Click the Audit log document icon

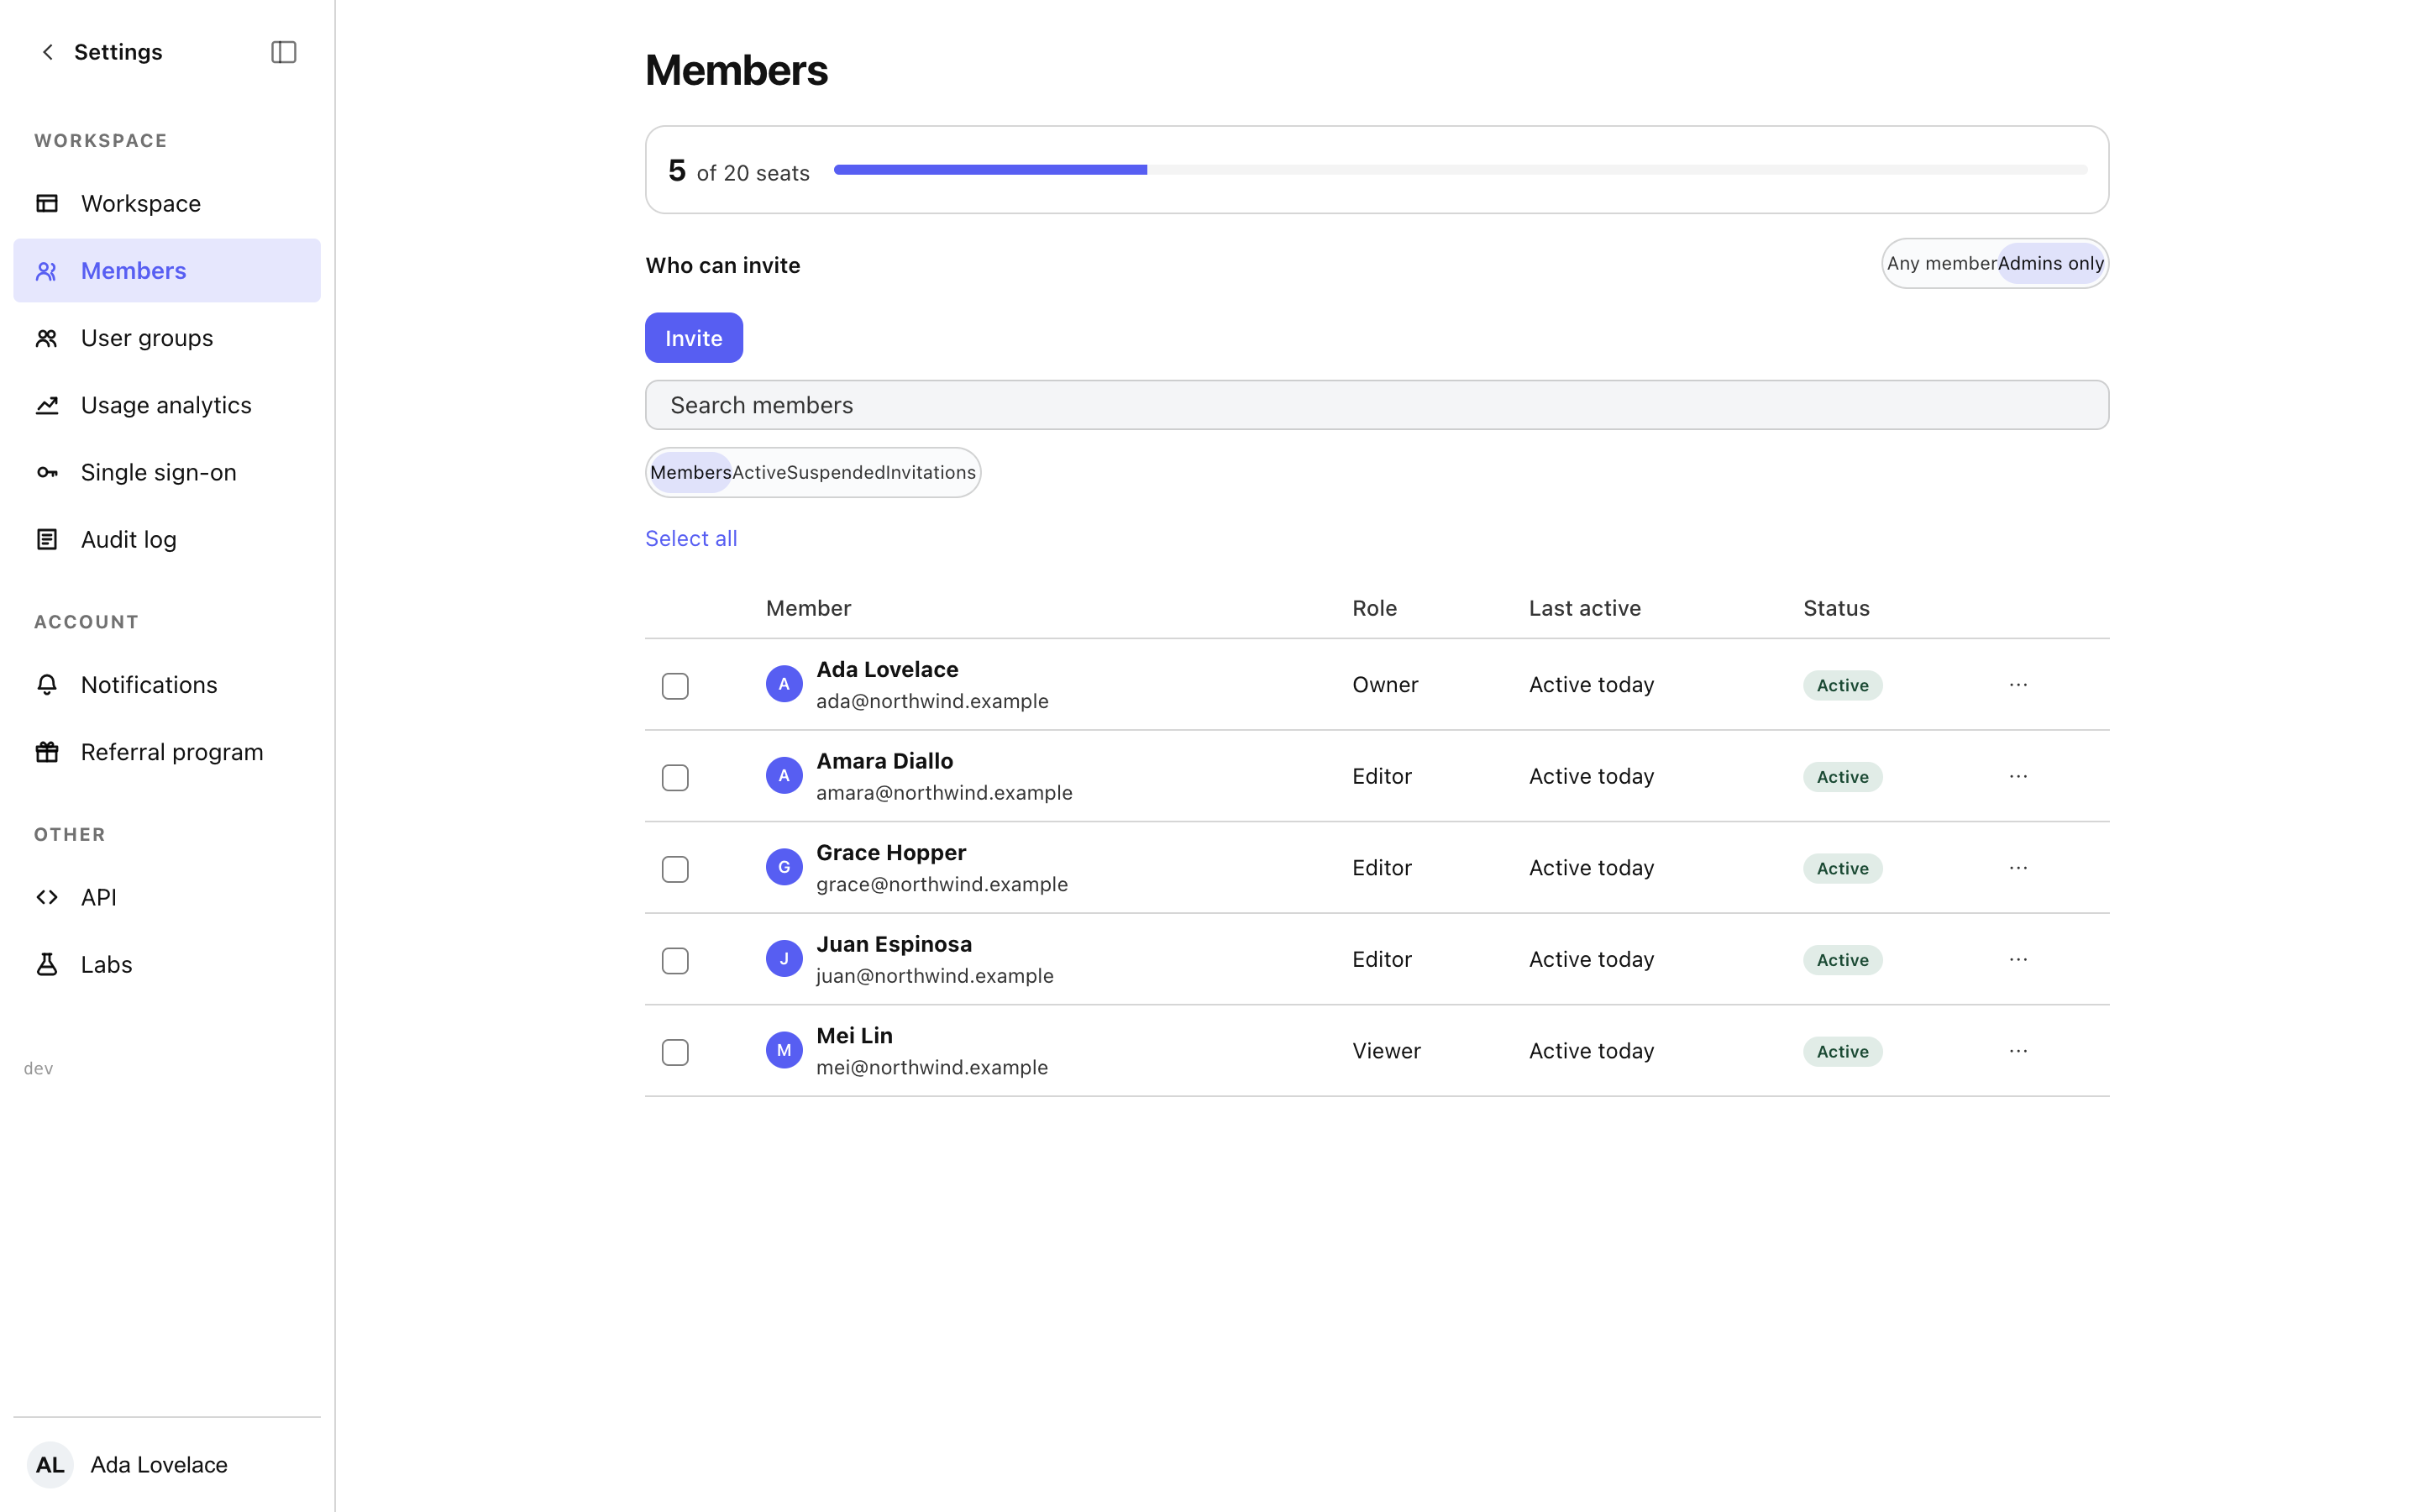[x=47, y=539]
